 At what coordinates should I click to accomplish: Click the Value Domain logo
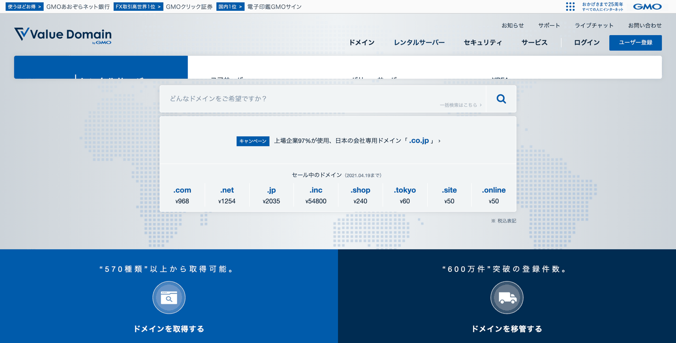(63, 35)
